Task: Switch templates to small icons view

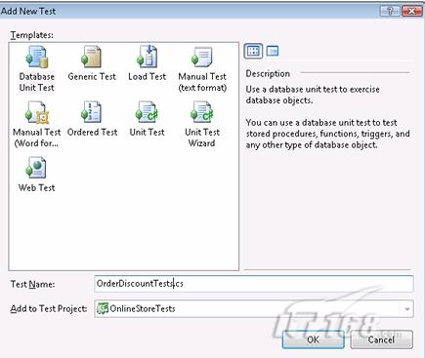Action: (x=273, y=51)
